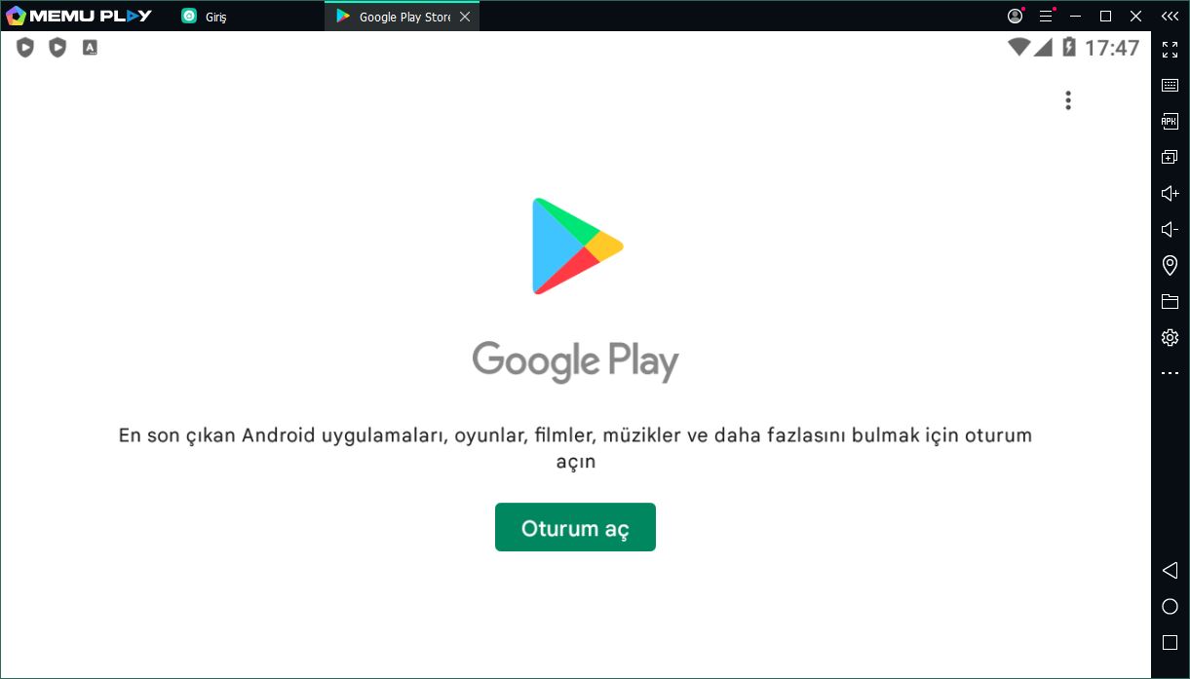Open the GPS location pin tool

pyautogui.click(x=1170, y=265)
